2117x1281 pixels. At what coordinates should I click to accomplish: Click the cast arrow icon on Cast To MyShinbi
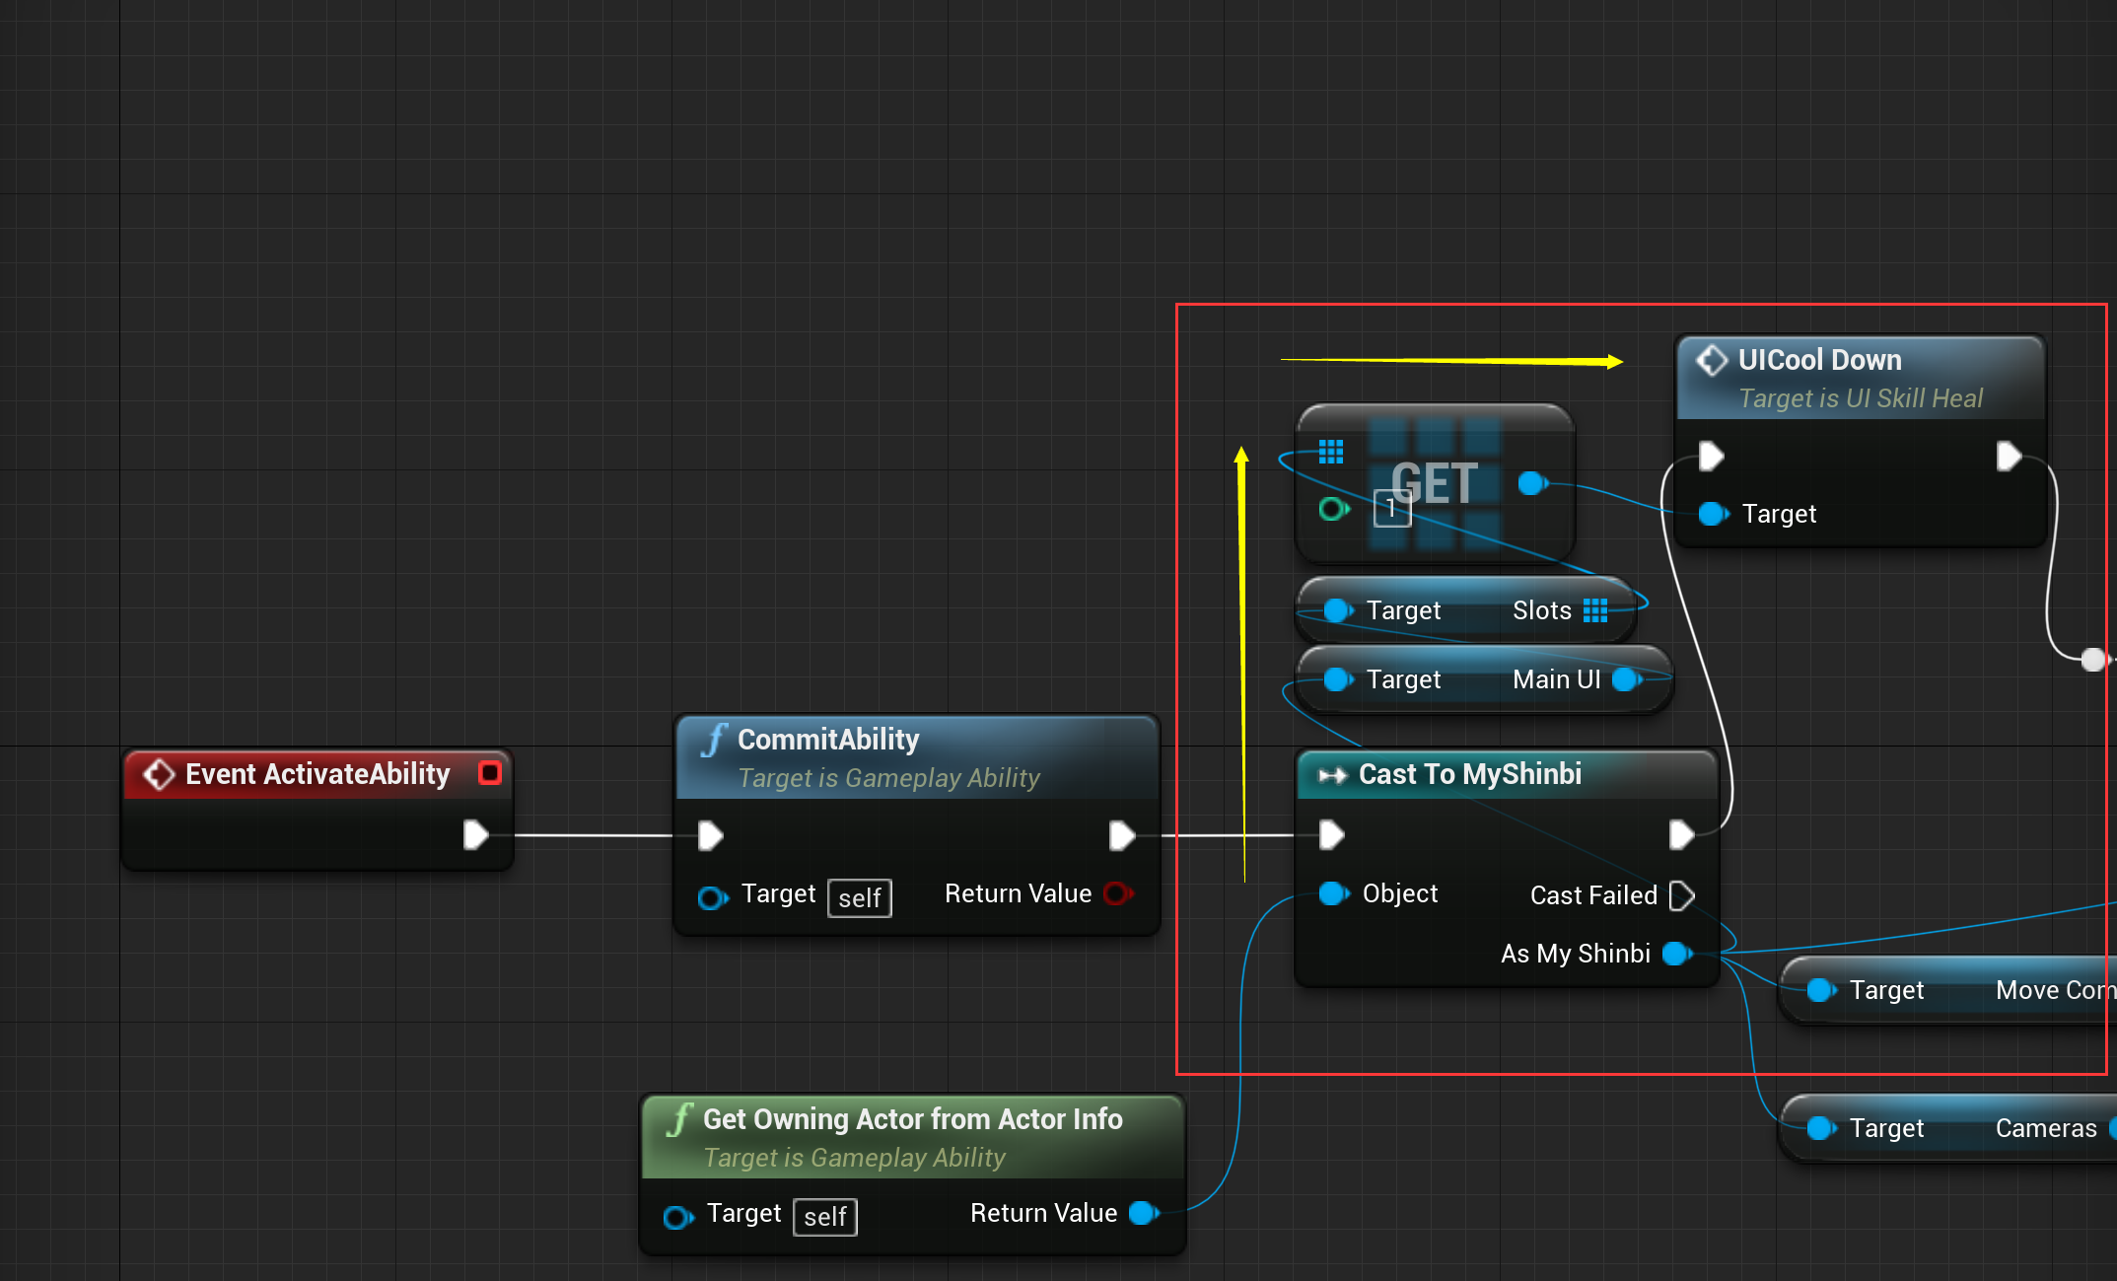point(1333,775)
